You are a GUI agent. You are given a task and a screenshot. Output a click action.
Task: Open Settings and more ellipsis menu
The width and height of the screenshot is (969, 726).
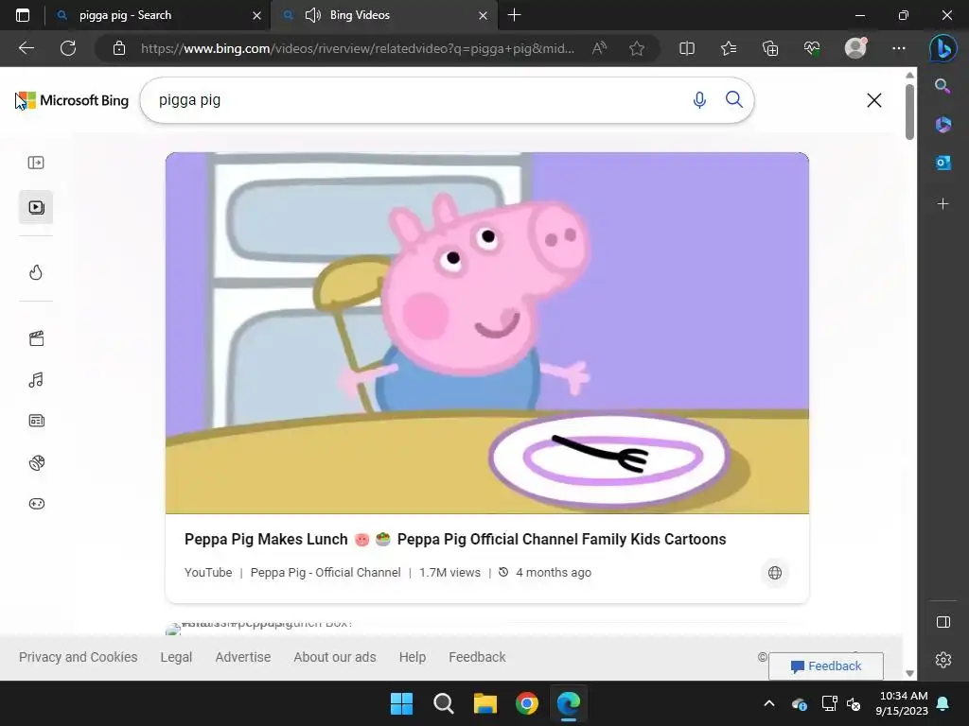tap(899, 48)
